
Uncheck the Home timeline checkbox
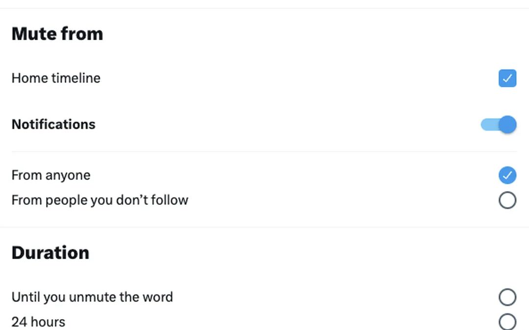click(x=507, y=78)
